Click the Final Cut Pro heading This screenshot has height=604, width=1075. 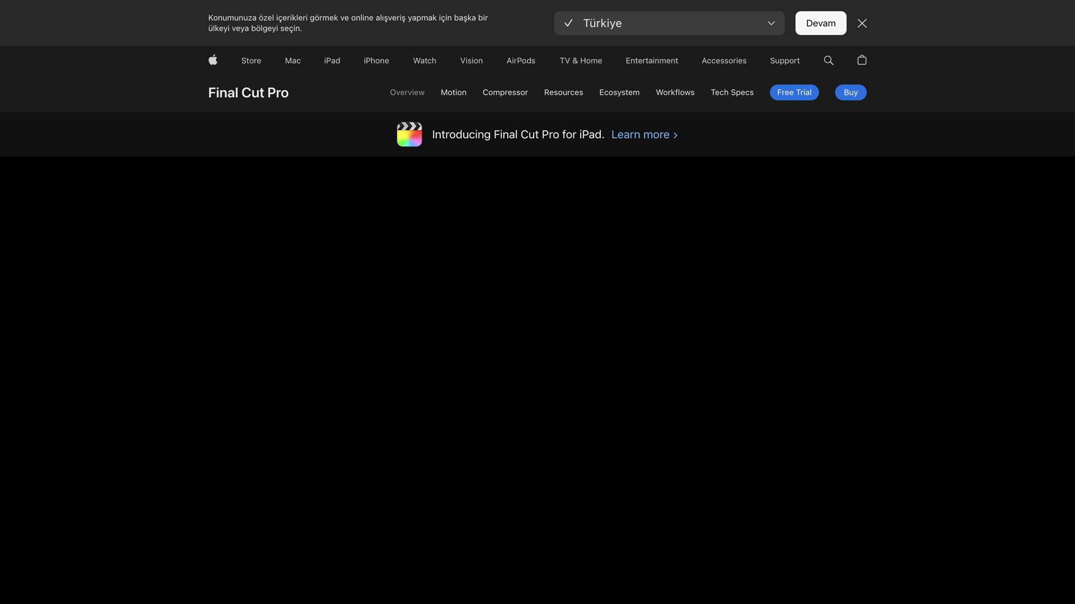(248, 92)
